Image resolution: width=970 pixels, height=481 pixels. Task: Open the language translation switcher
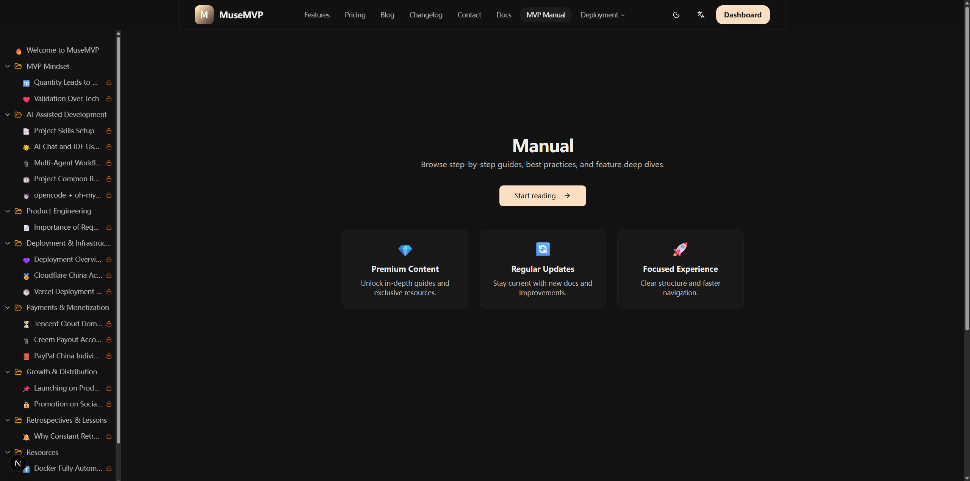tap(701, 15)
